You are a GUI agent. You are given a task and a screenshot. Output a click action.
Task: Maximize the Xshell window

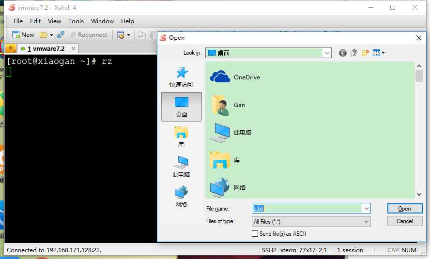(393, 7)
